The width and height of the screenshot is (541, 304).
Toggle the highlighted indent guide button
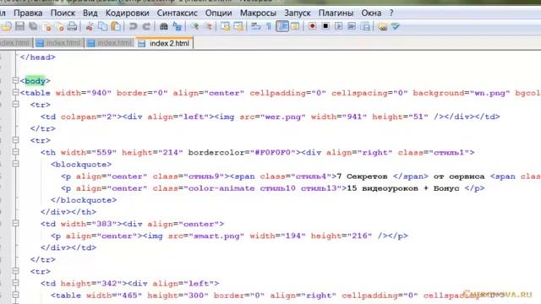[282, 26]
